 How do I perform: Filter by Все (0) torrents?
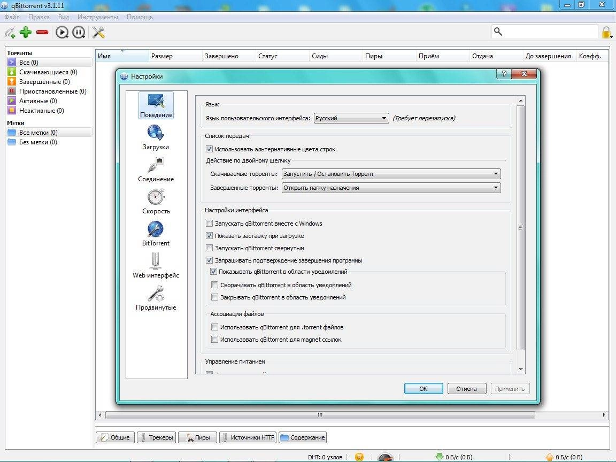pyautogui.click(x=50, y=63)
